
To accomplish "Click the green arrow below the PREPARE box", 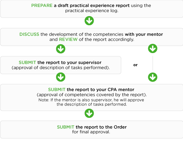I will pos(89,20).
